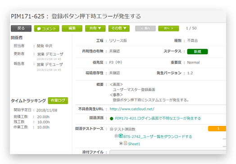Click the 種別 value 不具合
Image resolution: width=236 pixels, height=164 pixels.
tap(192, 40)
